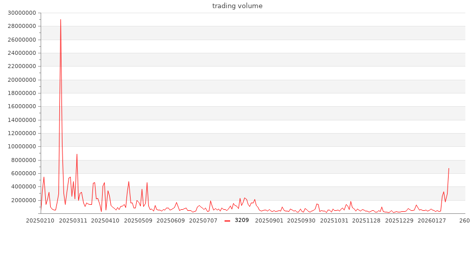The height and width of the screenshot is (254, 475).
Task: Toggle the 3209 series legend label
Action: [242, 220]
